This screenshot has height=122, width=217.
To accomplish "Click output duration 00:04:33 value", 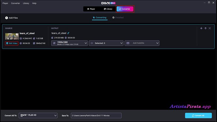I will click(71, 38).
